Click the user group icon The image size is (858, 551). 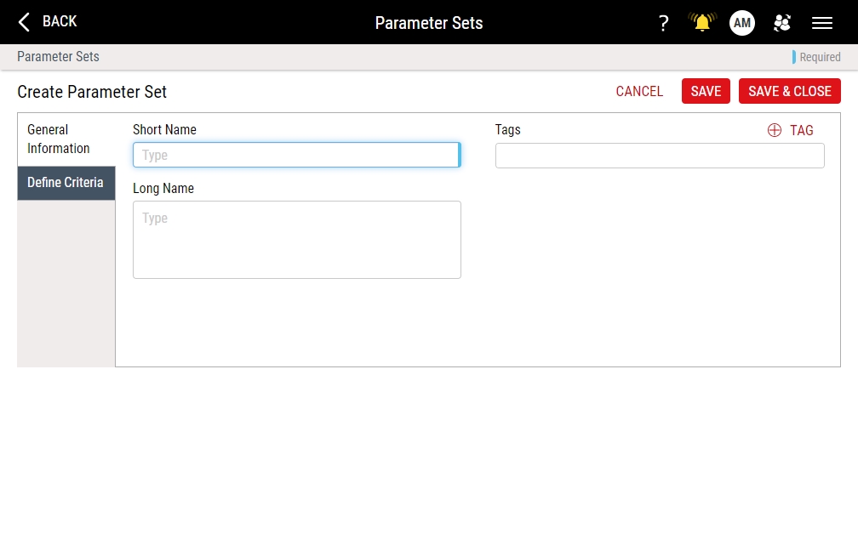tap(782, 23)
